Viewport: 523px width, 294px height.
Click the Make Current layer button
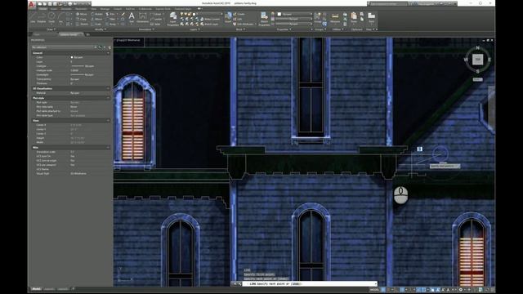coord(209,20)
